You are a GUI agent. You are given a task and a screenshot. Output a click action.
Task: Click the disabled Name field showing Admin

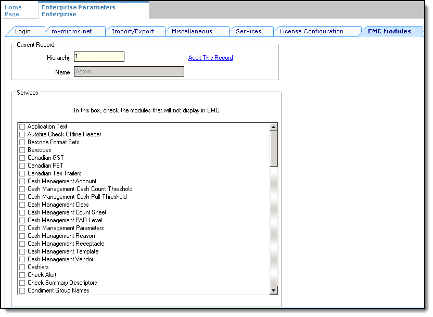(129, 71)
